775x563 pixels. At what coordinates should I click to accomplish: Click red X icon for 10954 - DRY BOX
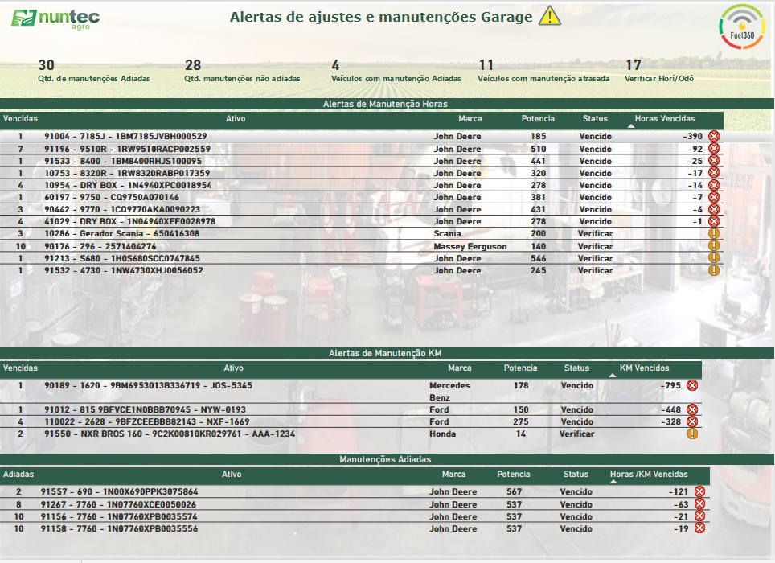pos(714,185)
